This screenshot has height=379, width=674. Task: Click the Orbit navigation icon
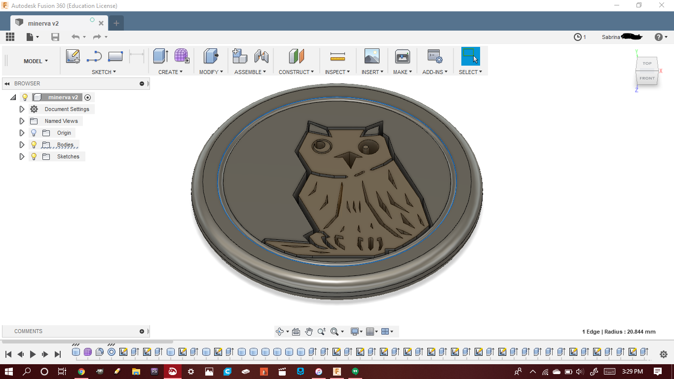pos(280,332)
